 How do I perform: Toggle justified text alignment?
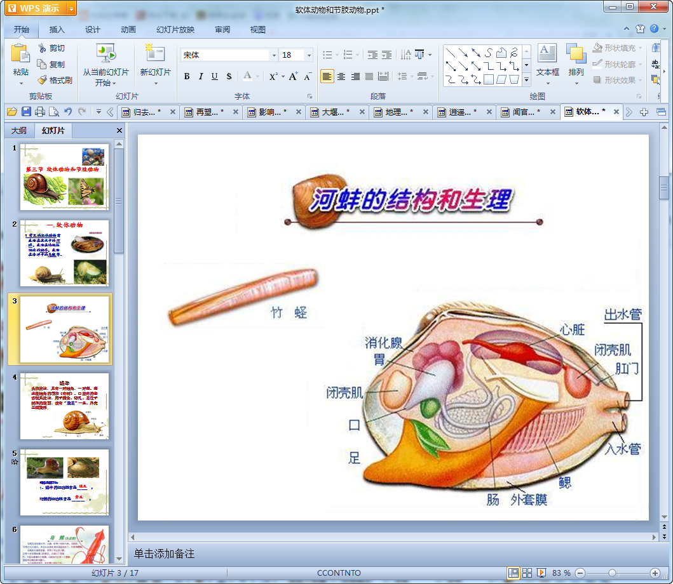(369, 76)
